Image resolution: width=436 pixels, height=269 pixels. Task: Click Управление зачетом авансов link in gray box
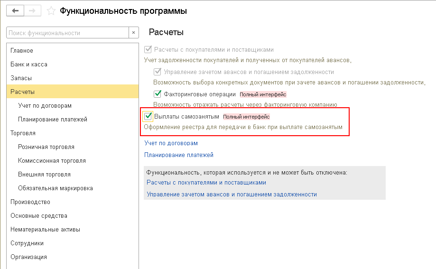click(232, 195)
